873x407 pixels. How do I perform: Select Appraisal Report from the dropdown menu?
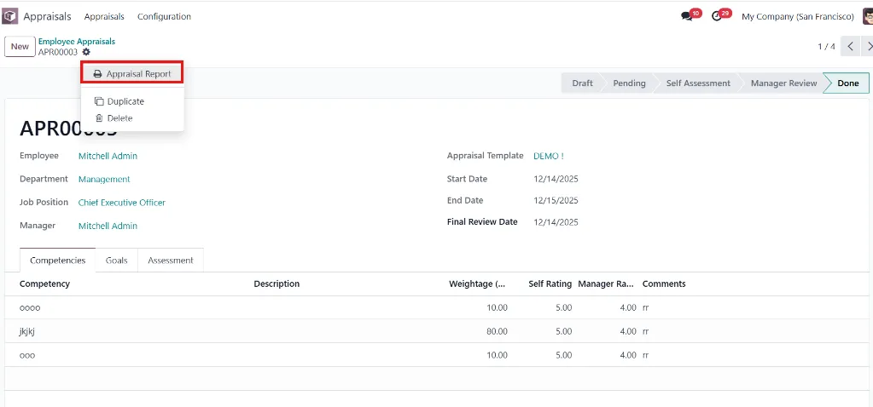tap(132, 74)
